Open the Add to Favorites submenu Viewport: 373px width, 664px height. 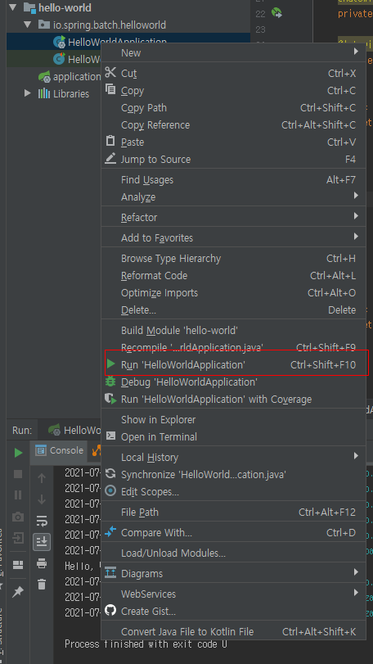pyautogui.click(x=233, y=237)
